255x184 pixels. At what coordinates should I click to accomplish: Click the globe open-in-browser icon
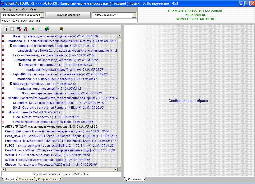click(x=47, y=29)
